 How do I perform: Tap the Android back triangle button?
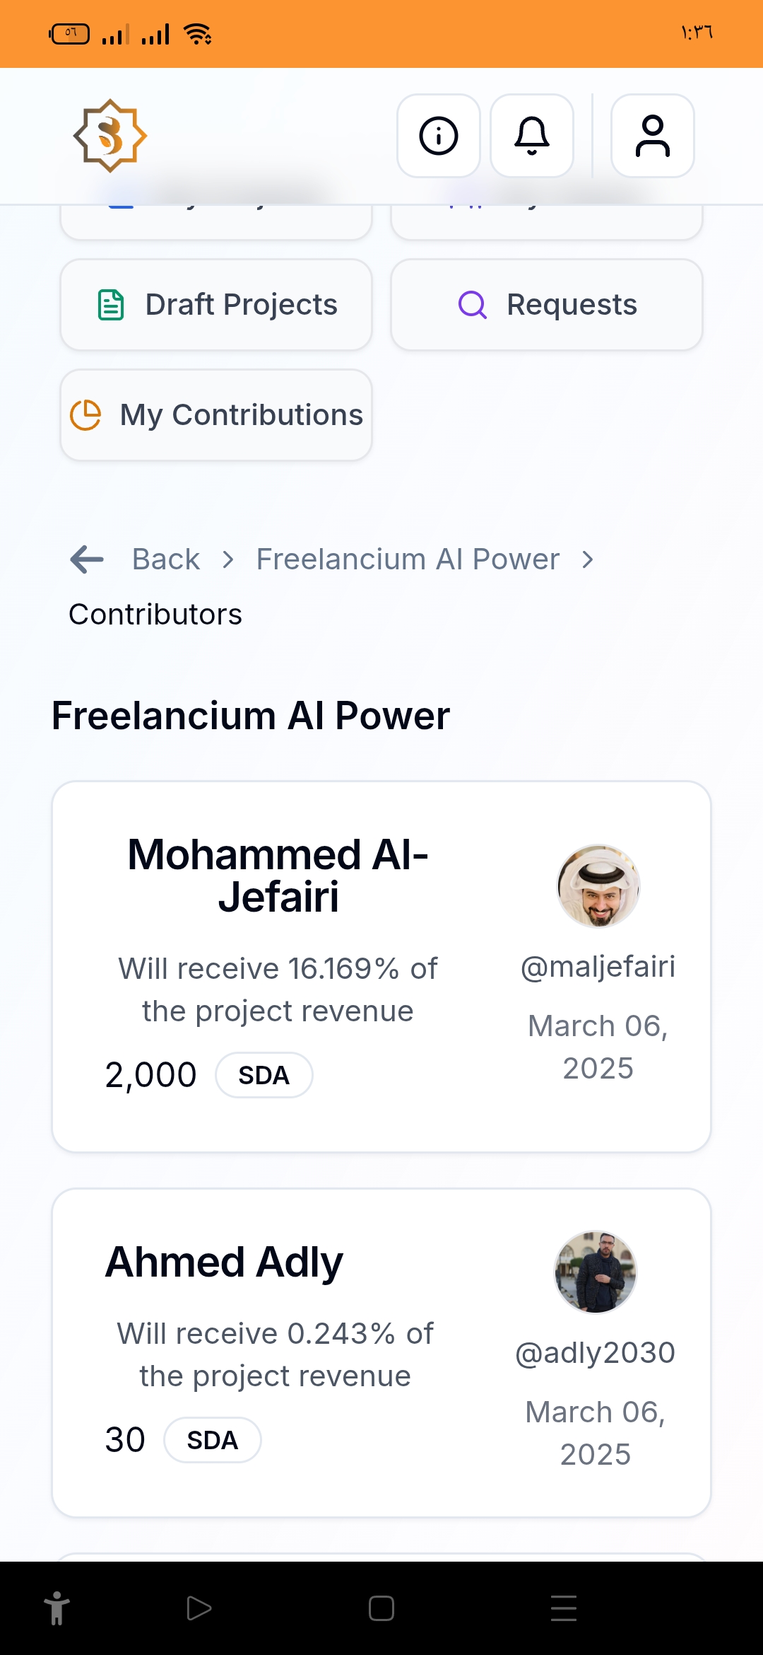pos(199,1608)
